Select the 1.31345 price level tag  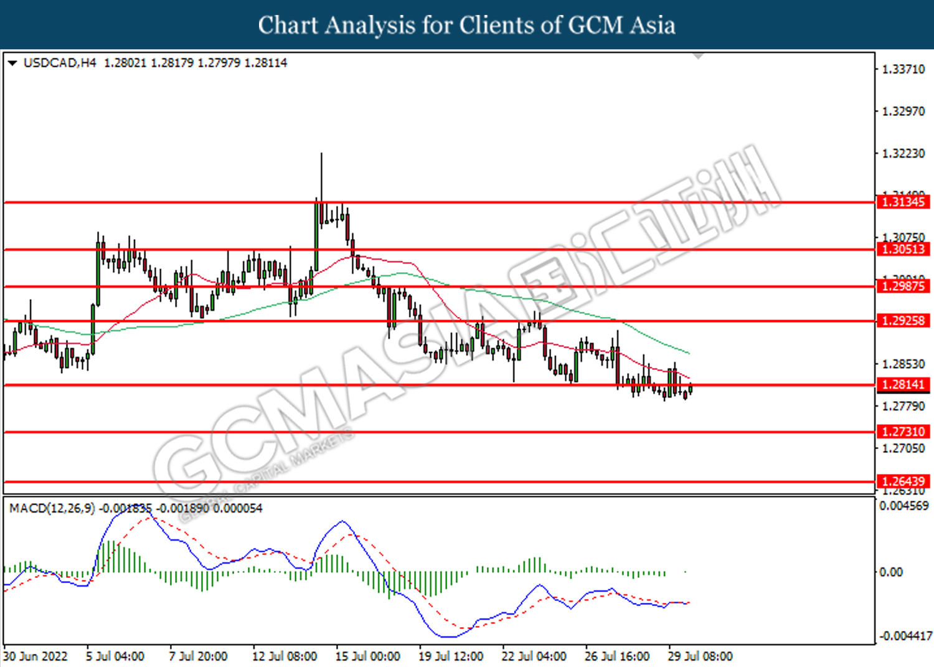click(x=903, y=202)
